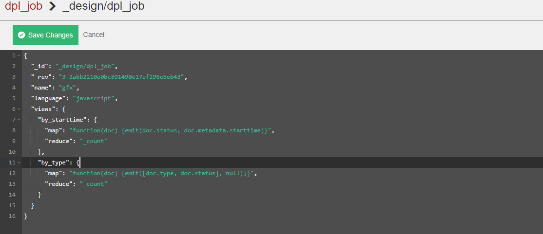The image size is (543, 234).
Task: Cancel editing the design document
Action: point(94,35)
